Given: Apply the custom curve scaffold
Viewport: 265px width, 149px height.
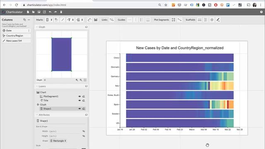Looking at the screenshot, I should pyautogui.click(x=218, y=20).
